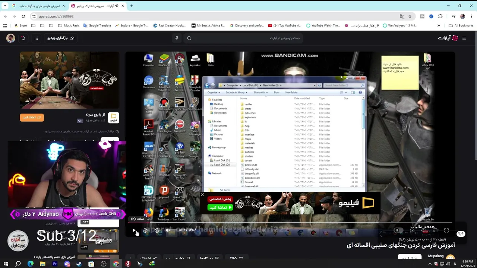Screen dimensions: 477x268
Task: Like the video with heart icon
Action: [241, 258]
